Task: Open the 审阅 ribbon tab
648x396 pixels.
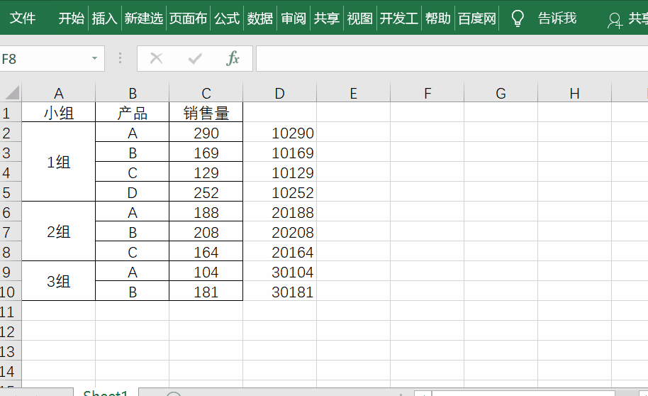Action: (x=294, y=18)
